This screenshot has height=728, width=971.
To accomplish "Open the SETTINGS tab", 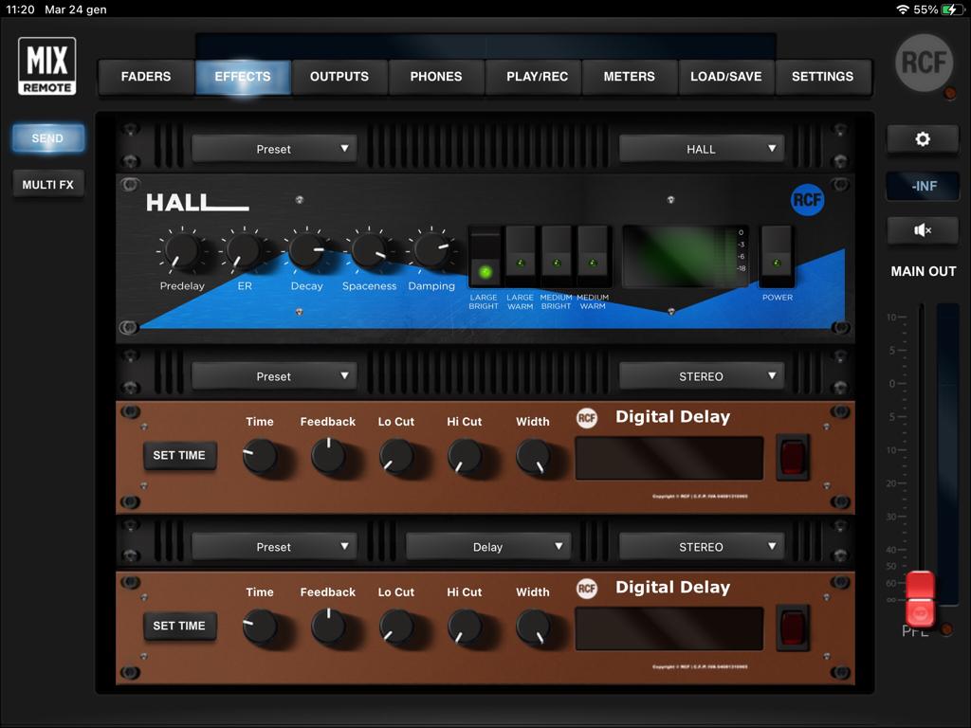I will (822, 77).
